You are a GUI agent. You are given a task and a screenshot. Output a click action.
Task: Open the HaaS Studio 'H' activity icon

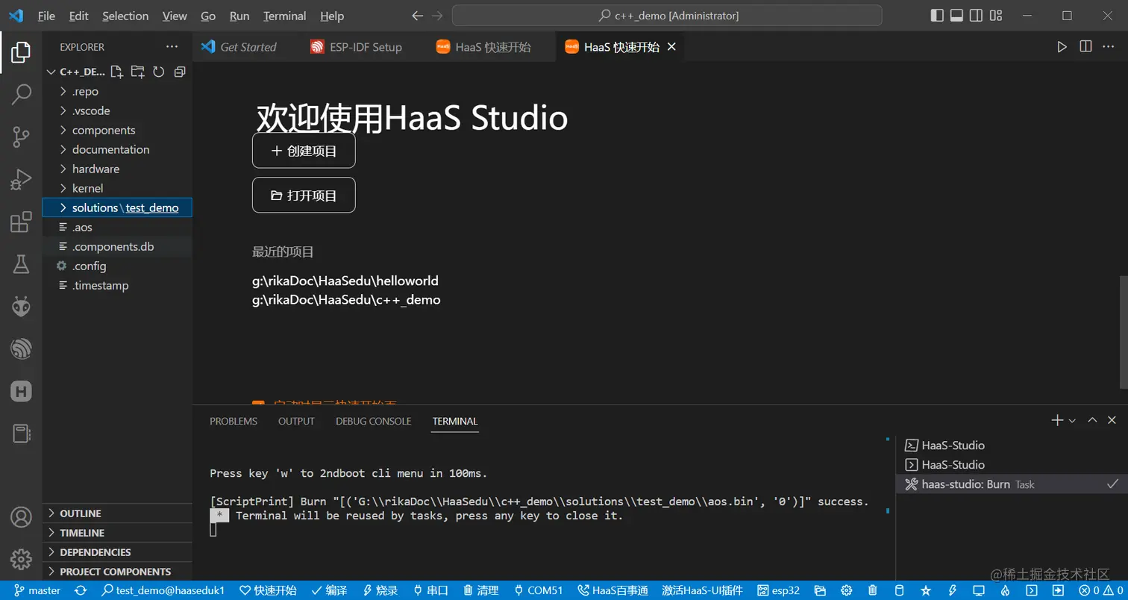click(x=21, y=391)
